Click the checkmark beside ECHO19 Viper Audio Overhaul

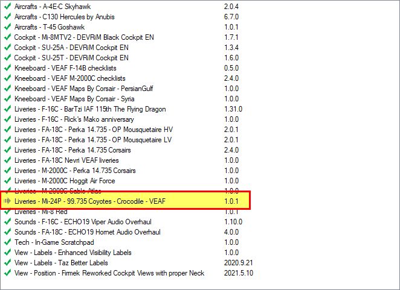[7, 221]
